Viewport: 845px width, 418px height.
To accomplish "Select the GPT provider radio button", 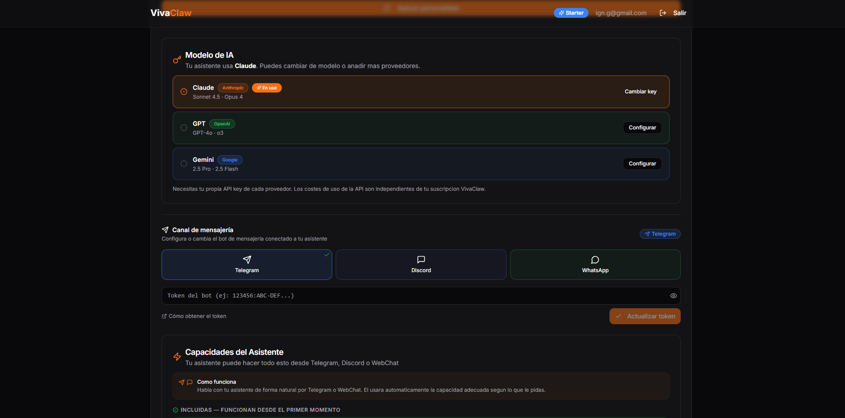I will 184,128.
